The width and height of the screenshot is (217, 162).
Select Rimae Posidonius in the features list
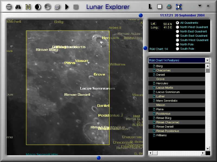(x=177, y=131)
